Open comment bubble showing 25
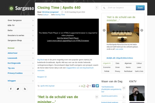Image resolution: width=155 pixels, height=103 pixels. (124, 88)
